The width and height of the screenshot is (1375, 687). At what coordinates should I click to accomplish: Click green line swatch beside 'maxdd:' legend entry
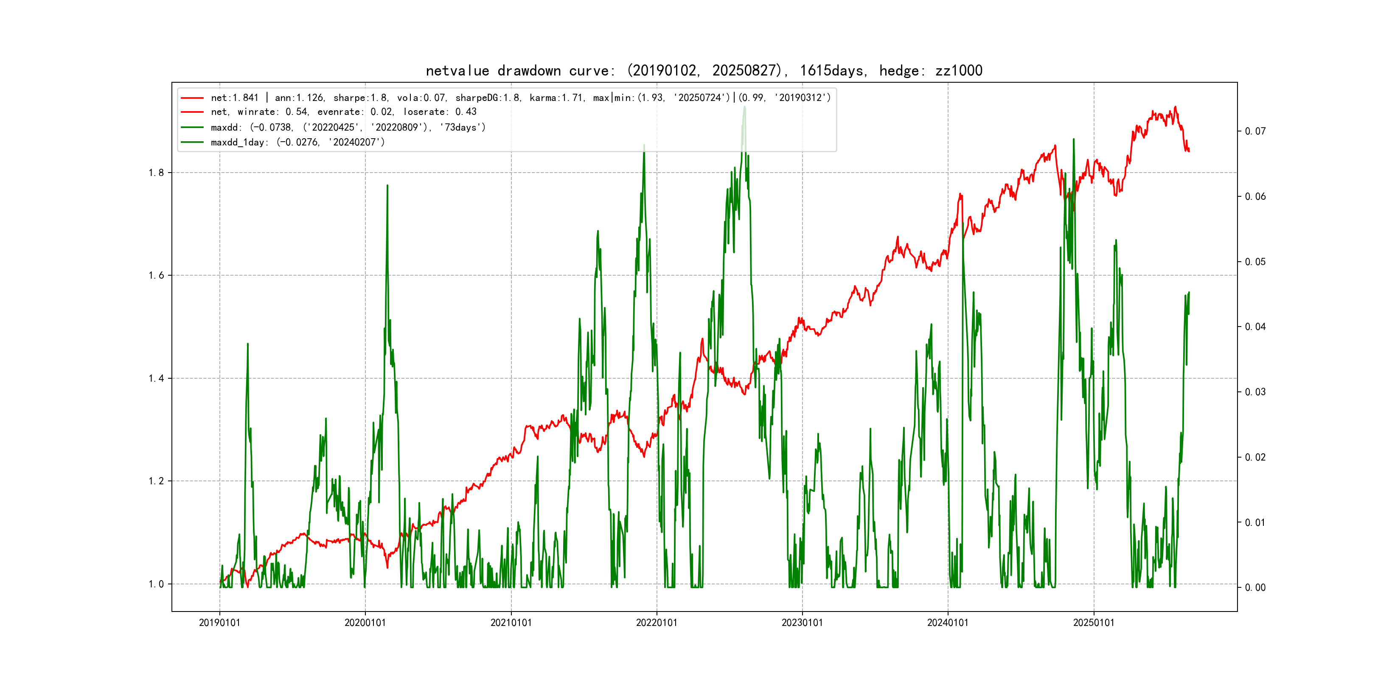click(192, 128)
